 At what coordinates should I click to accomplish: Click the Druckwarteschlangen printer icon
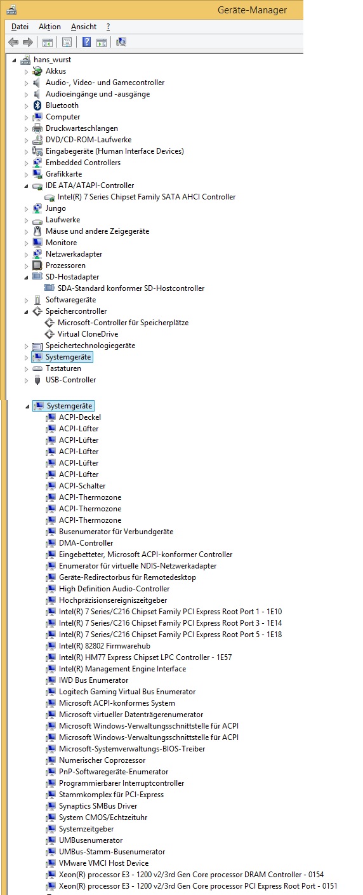[x=37, y=128]
